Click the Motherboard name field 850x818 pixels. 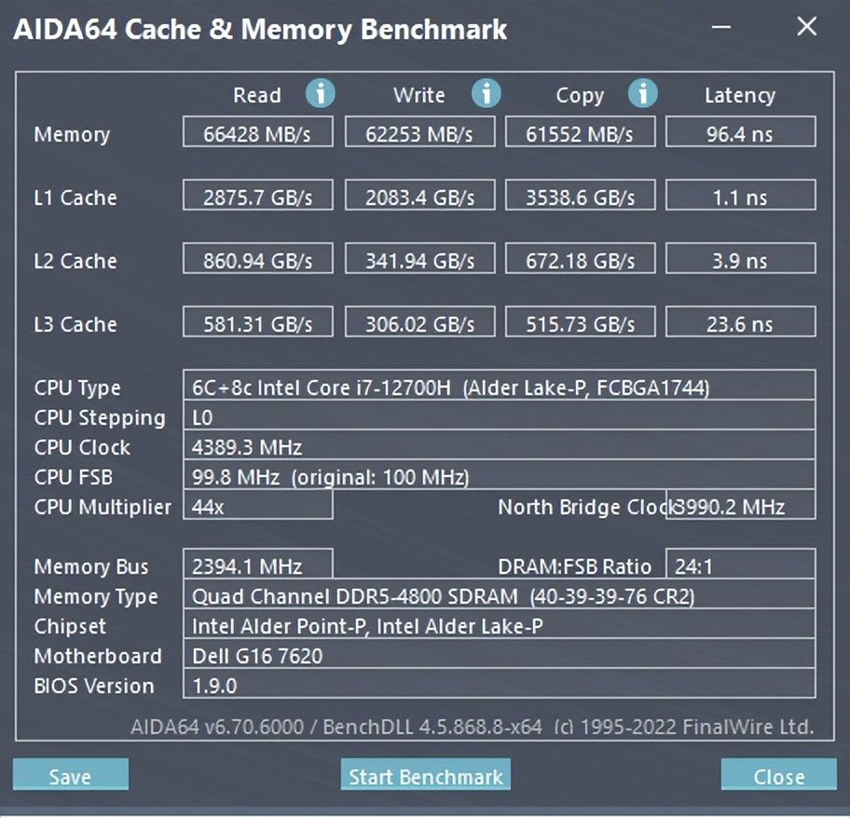click(499, 655)
